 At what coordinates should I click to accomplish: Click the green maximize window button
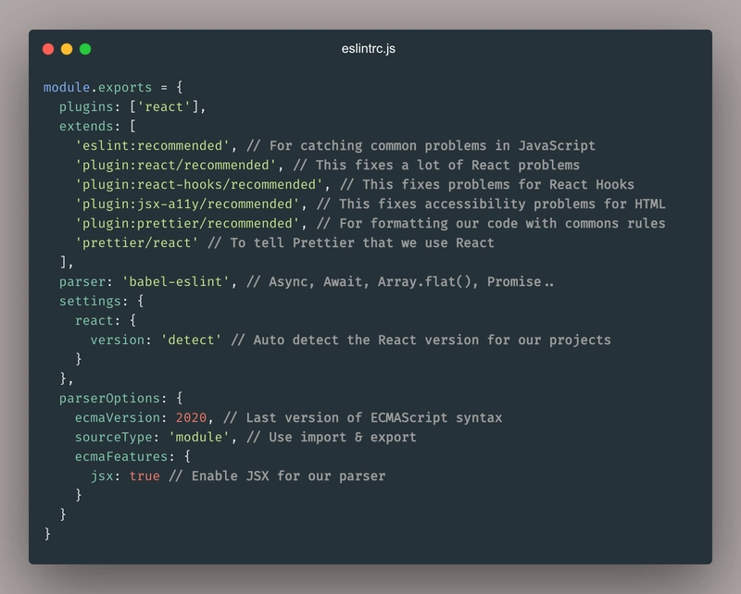(x=85, y=49)
